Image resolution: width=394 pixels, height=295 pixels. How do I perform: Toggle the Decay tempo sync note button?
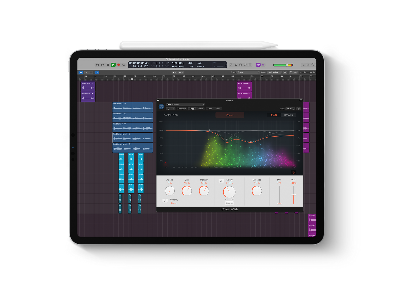pyautogui.click(x=221, y=181)
